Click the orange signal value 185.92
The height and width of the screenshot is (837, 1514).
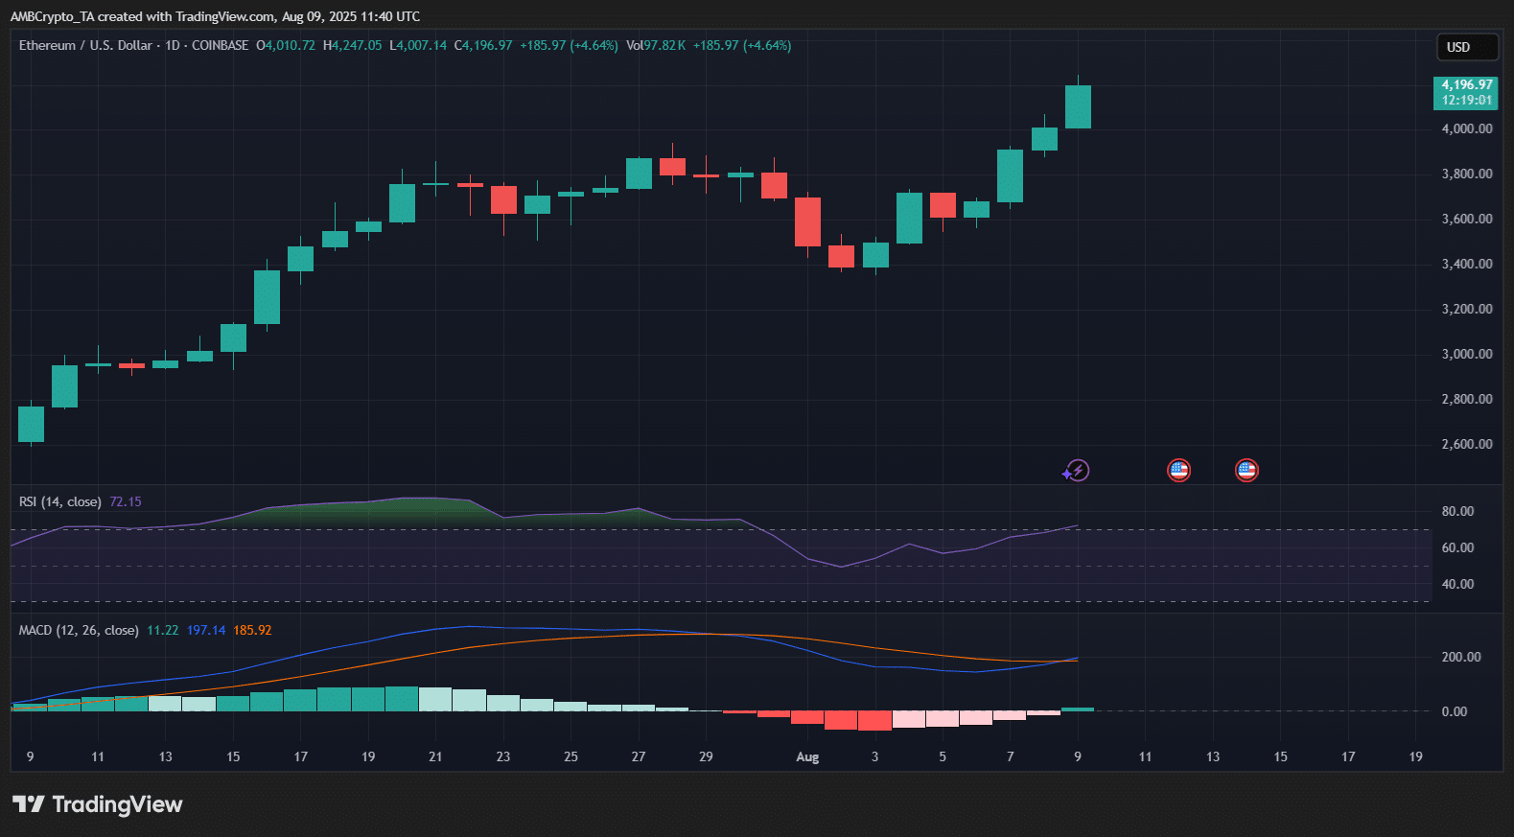[252, 631]
